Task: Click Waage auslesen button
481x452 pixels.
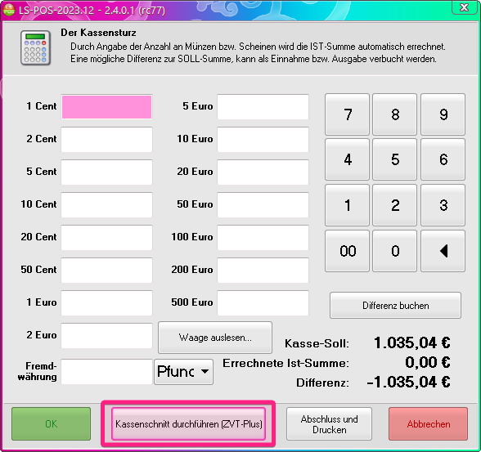Action: pos(215,338)
